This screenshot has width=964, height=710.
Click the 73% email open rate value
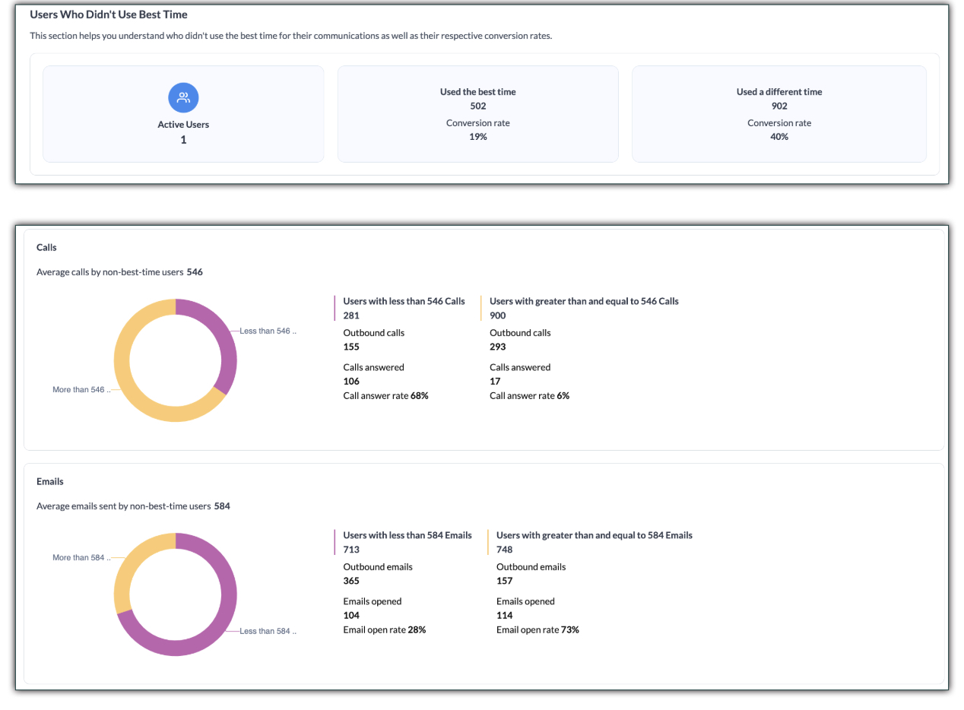569,630
